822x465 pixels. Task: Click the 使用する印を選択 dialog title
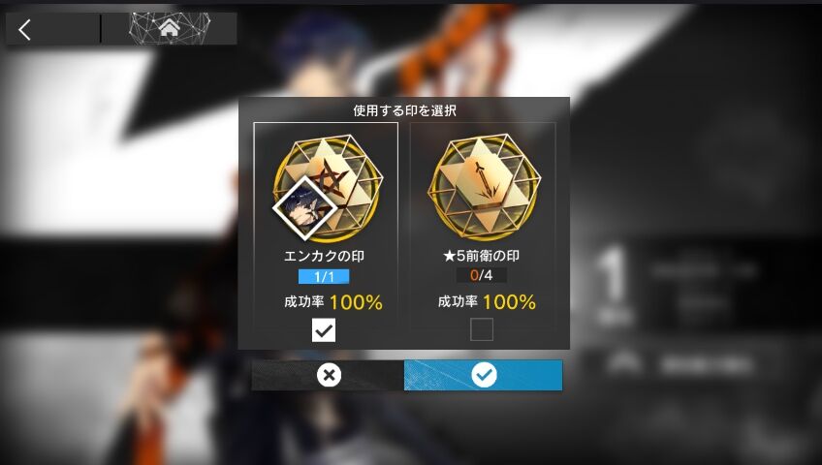click(404, 110)
